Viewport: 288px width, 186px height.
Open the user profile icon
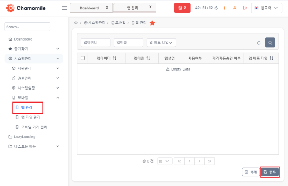235,8
